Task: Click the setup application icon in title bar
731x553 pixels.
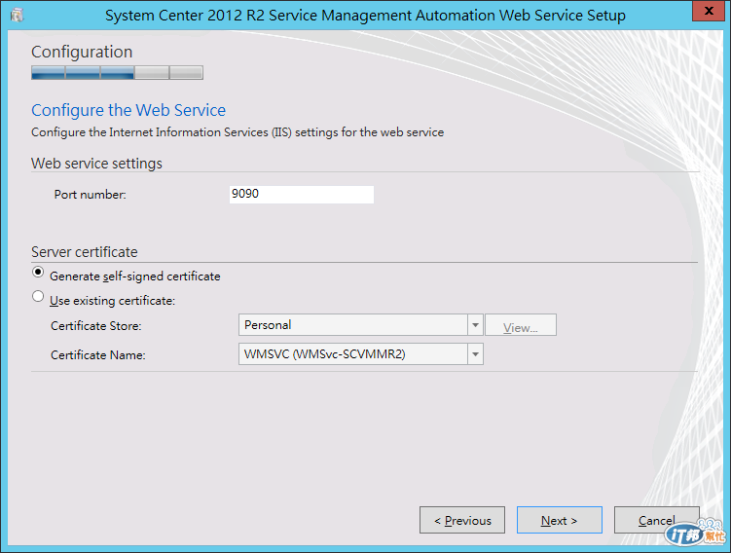Action: point(17,16)
